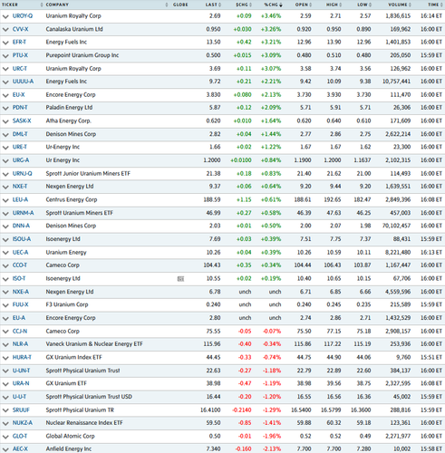Sort by the Volume column header

(x=400, y=5)
